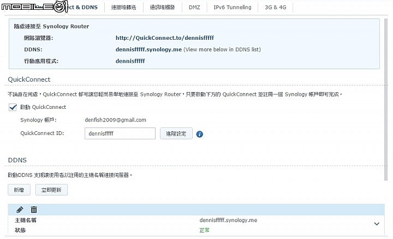The height and width of the screenshot is (239, 393).
Task: Click the pencil edit icon in DDNS list
Action: [20, 210]
